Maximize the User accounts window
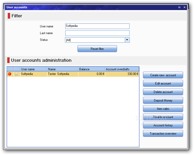 coord(179,7)
